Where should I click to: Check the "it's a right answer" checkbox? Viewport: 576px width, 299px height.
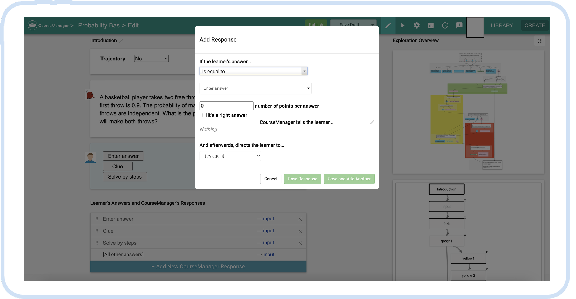(x=205, y=115)
